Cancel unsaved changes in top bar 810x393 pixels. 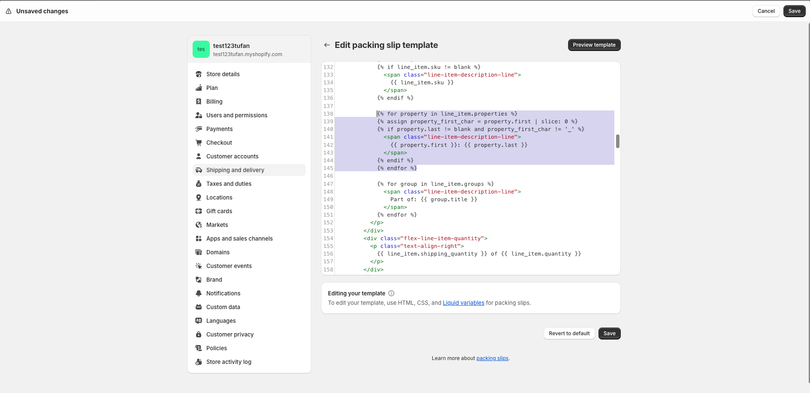(766, 11)
